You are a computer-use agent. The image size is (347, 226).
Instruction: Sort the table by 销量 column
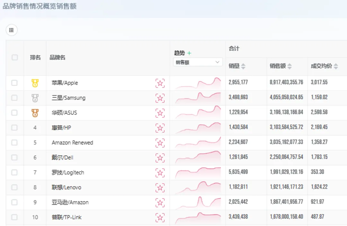(x=244, y=66)
